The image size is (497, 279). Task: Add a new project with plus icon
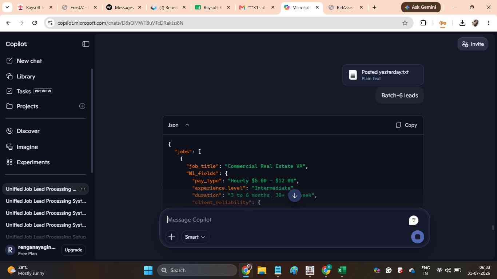pos(82,106)
